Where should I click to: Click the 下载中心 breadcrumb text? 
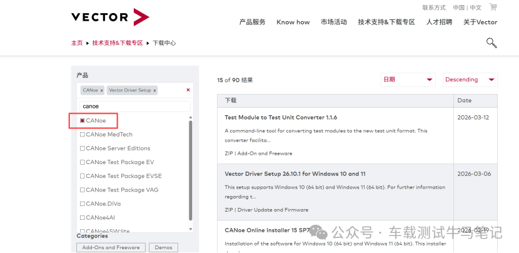point(164,43)
